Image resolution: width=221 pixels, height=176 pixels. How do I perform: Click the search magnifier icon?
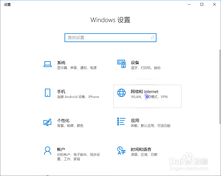[152, 38]
